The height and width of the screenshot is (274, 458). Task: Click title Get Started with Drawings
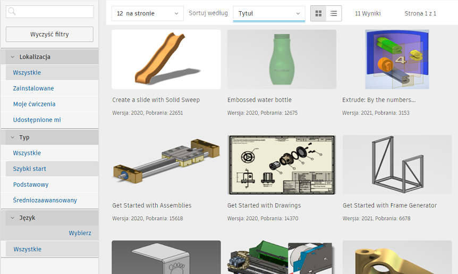pyautogui.click(x=264, y=205)
